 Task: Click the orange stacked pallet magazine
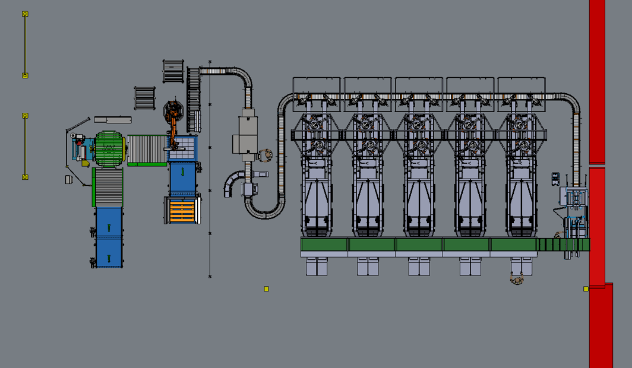(x=181, y=211)
